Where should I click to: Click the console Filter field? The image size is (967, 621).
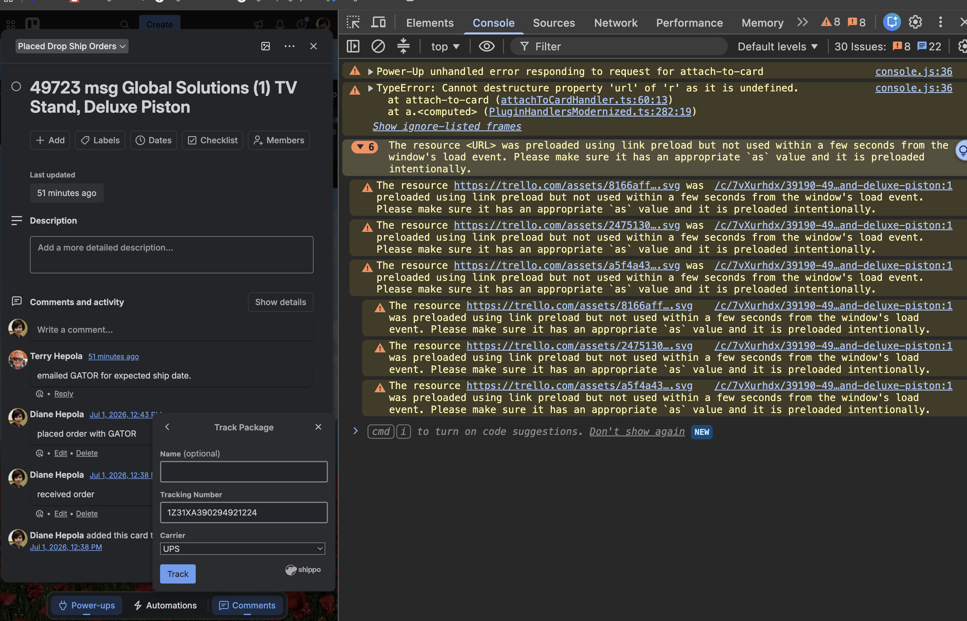(x=619, y=46)
